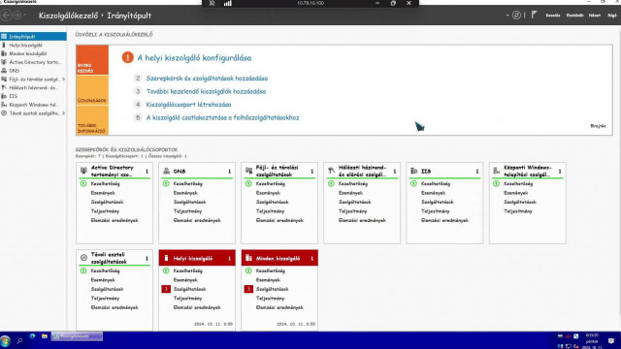
Task: Click Események in the Active Directory tile
Action: point(103,193)
